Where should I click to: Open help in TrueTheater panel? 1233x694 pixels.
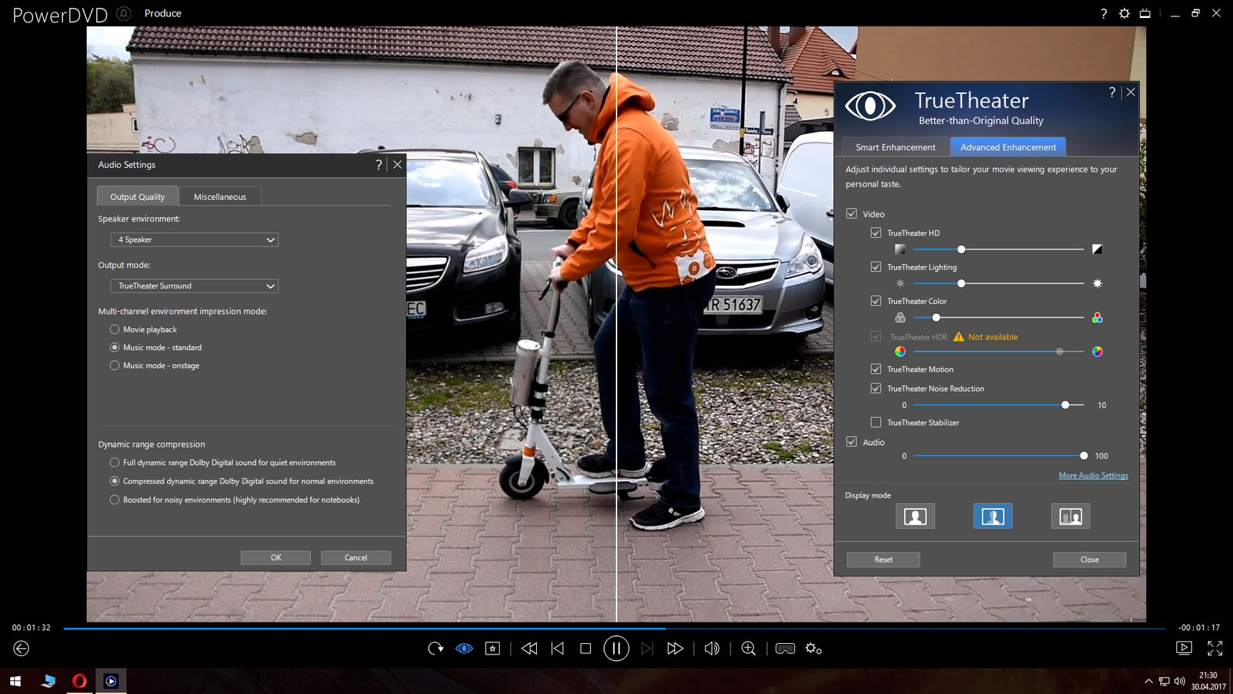click(1112, 92)
